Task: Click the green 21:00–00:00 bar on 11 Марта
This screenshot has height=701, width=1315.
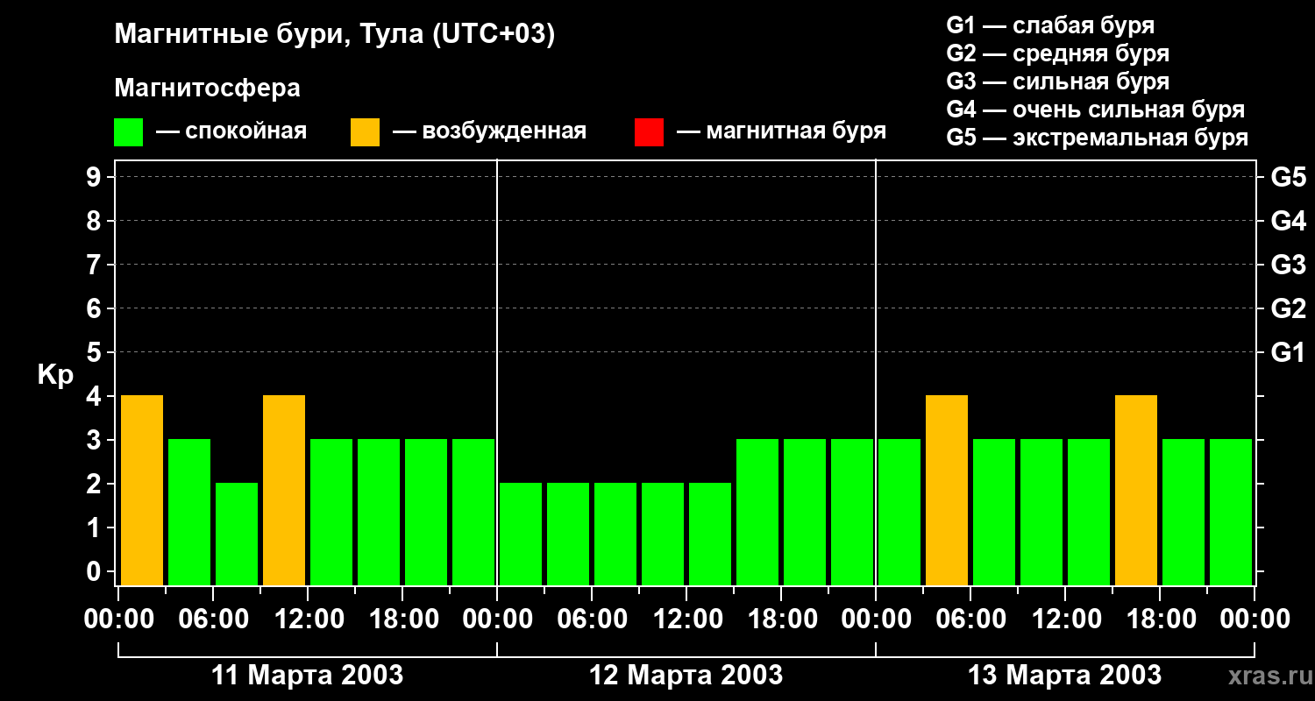Action: (x=473, y=512)
